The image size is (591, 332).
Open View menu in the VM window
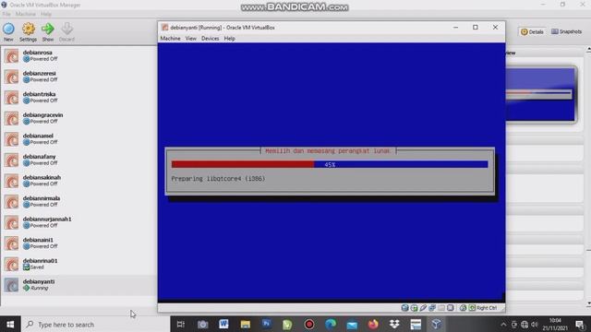tap(191, 39)
